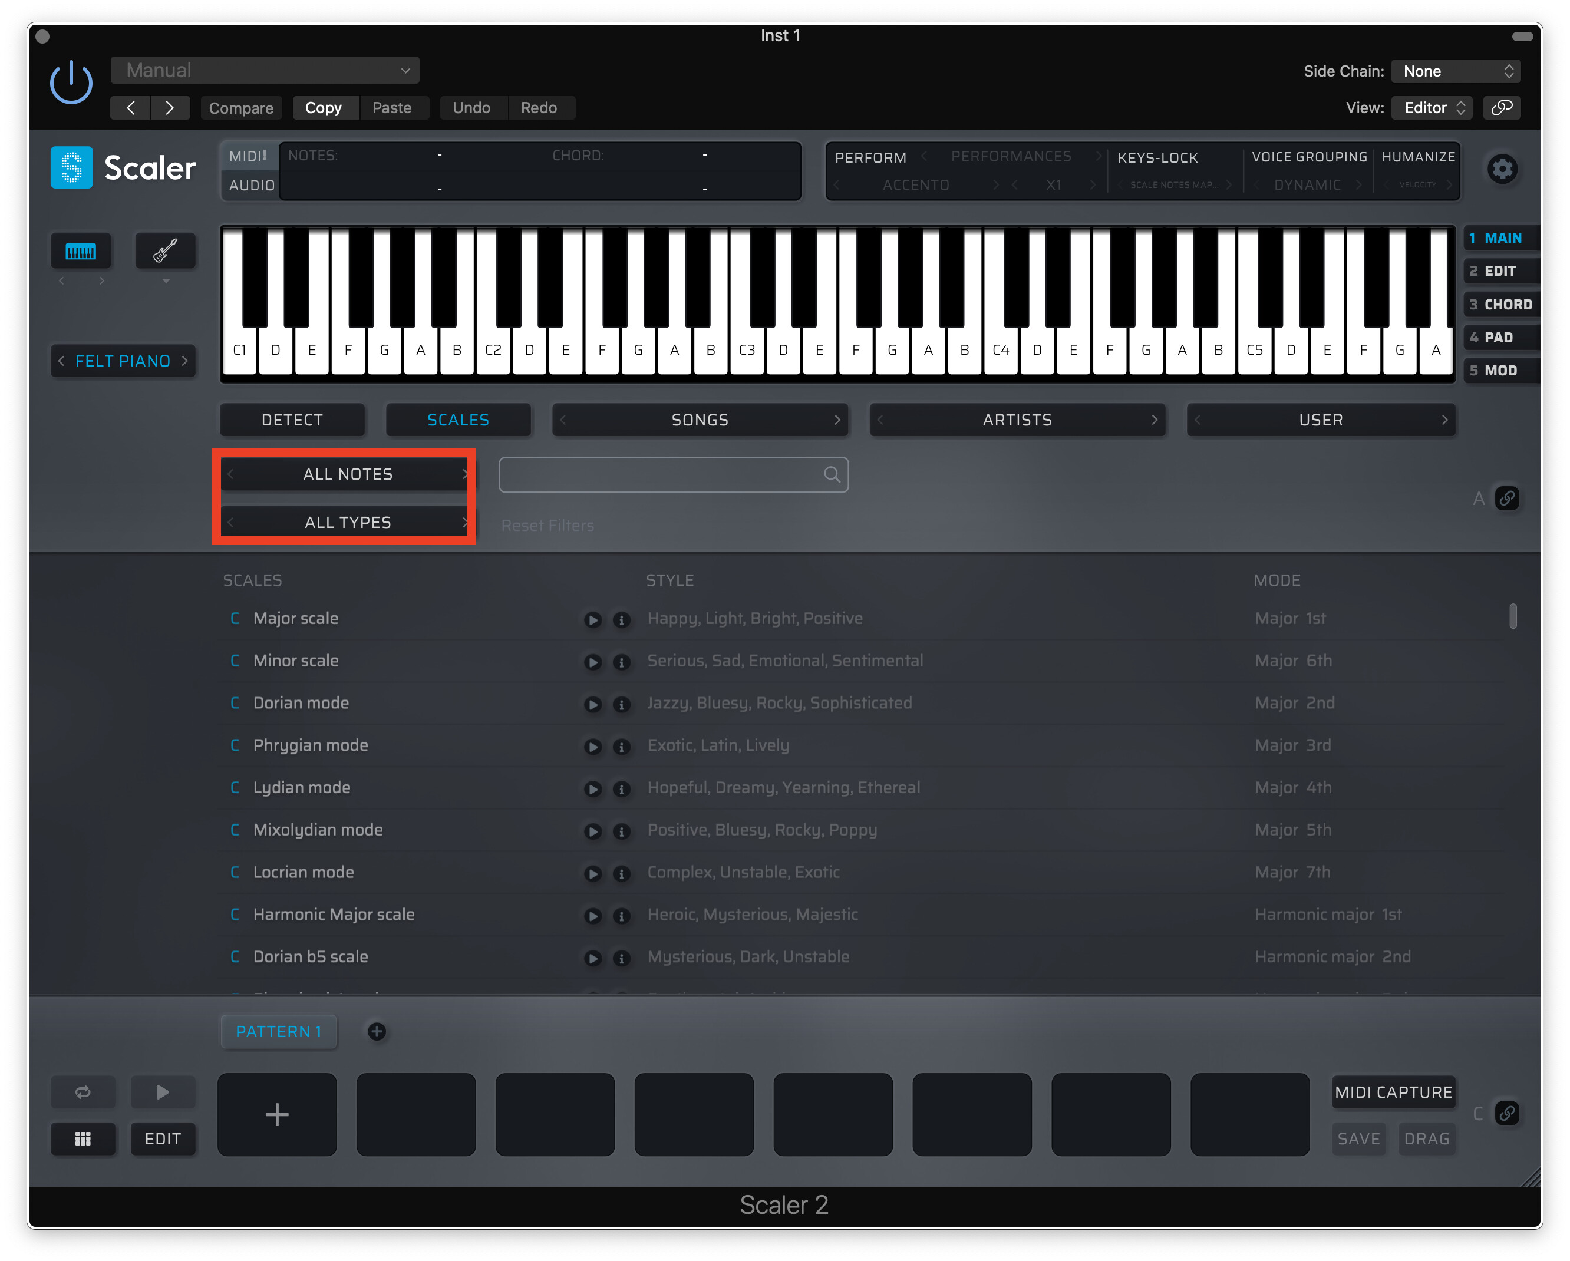Image resolution: width=1570 pixels, height=1261 pixels.
Task: Open the USER selector
Action: (x=1321, y=420)
